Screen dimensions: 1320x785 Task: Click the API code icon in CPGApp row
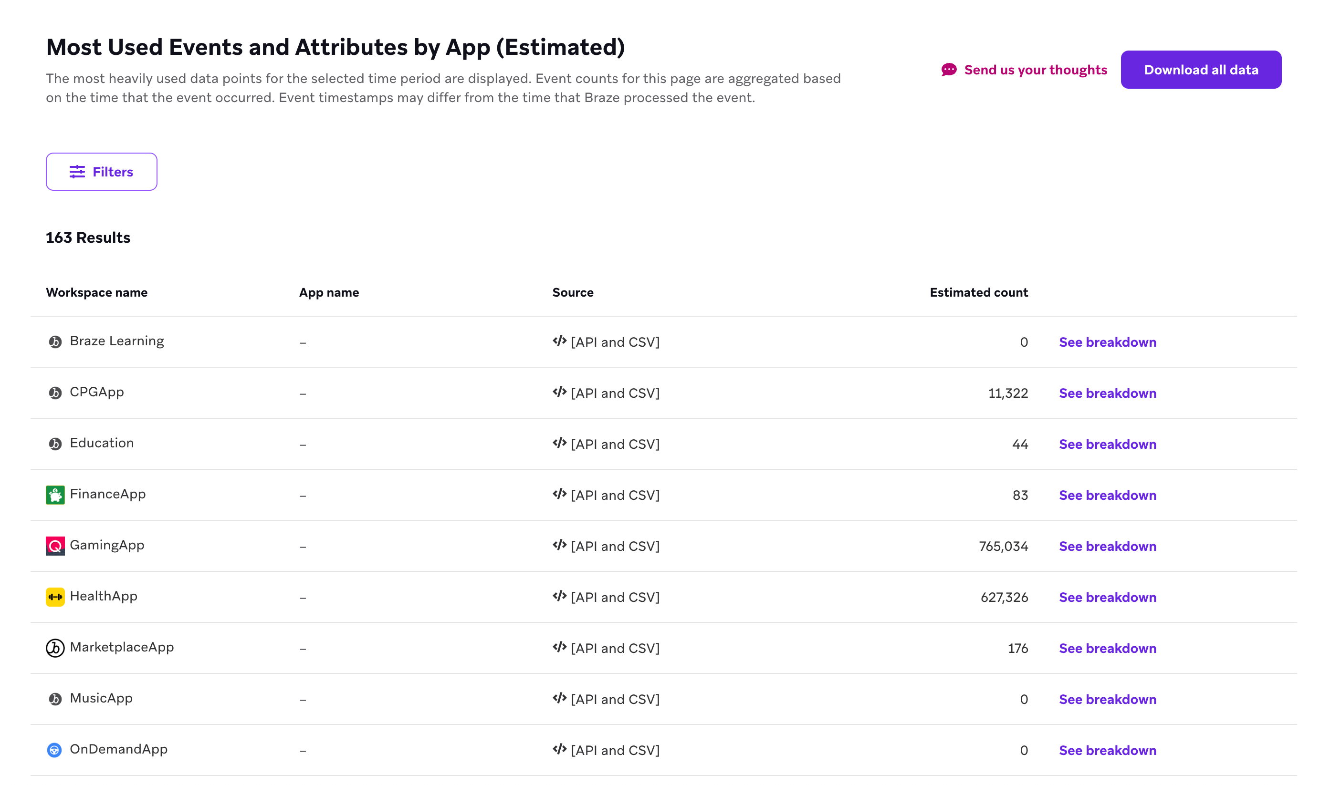(x=559, y=392)
